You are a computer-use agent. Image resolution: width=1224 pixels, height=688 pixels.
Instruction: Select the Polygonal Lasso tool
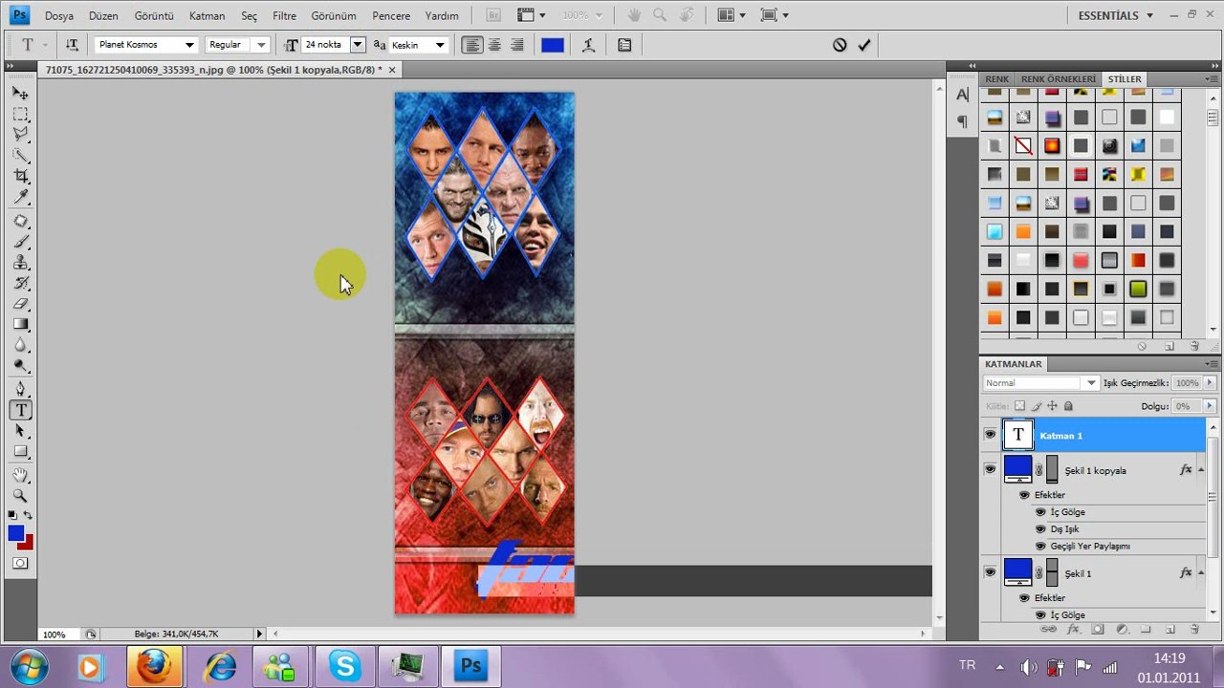point(20,135)
